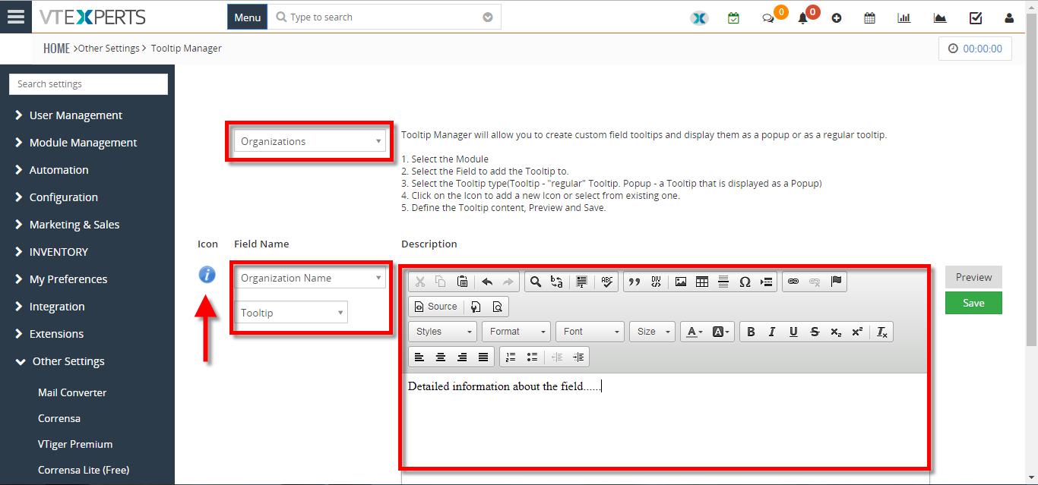Open the calendar grid icon

870,18
